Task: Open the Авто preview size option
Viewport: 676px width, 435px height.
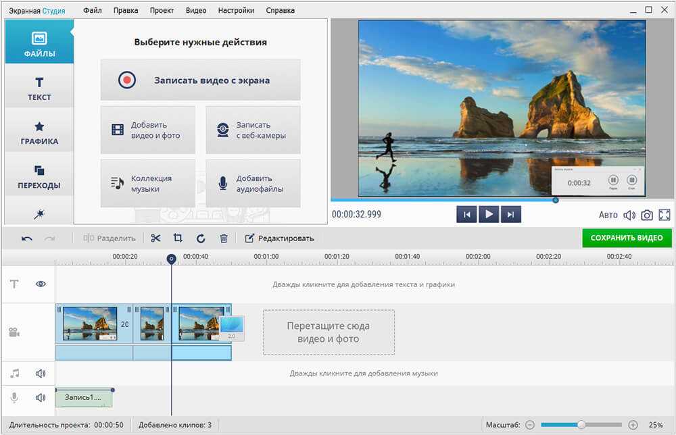Action: point(608,215)
